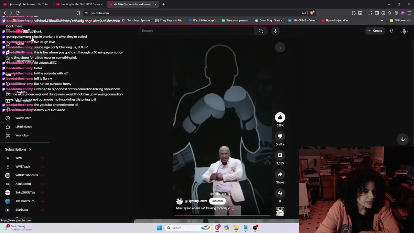Open the FightingCentre channel avatar
The height and width of the screenshot is (233, 414).
tap(180, 201)
